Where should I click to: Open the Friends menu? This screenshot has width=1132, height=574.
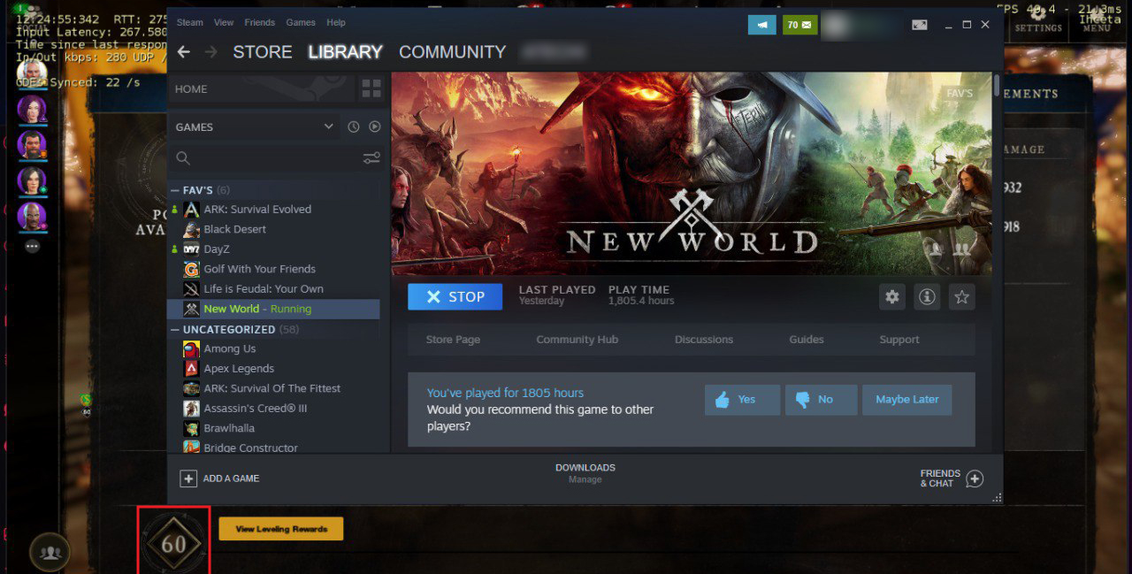(260, 22)
